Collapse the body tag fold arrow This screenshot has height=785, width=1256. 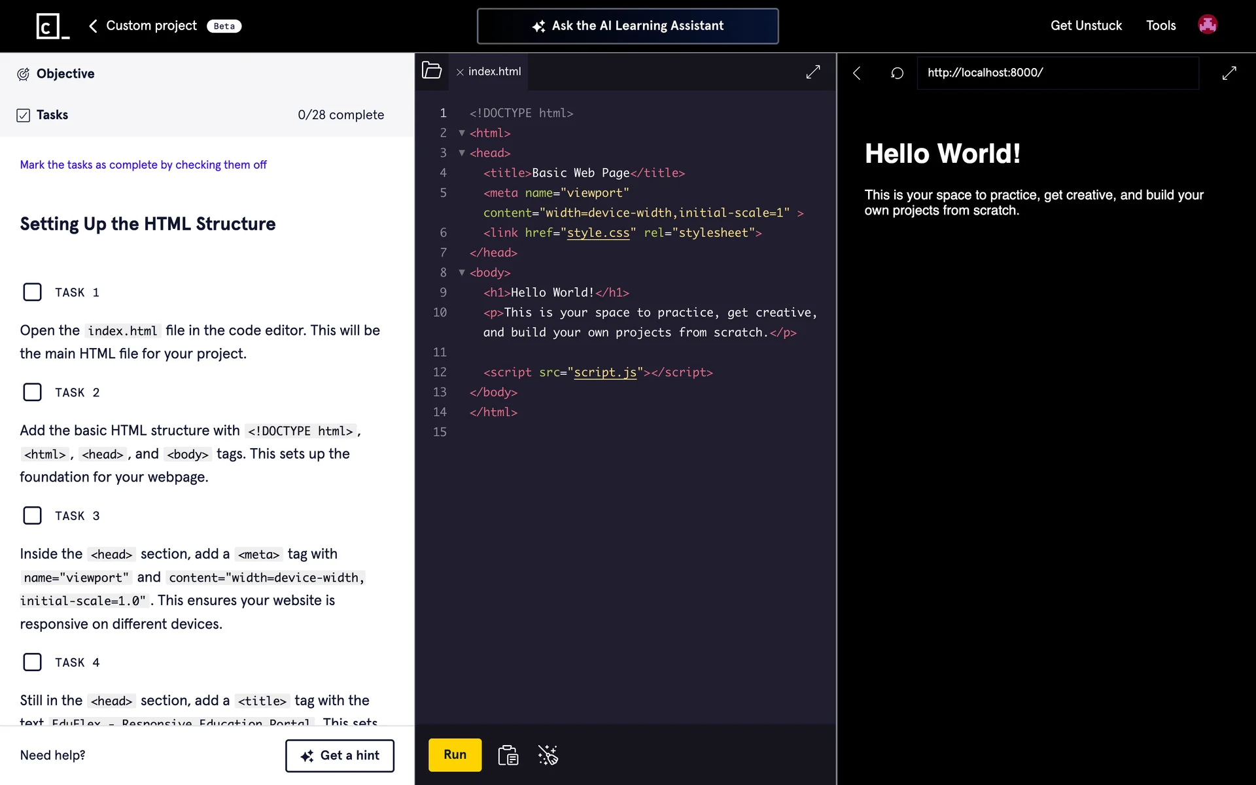[x=462, y=272]
